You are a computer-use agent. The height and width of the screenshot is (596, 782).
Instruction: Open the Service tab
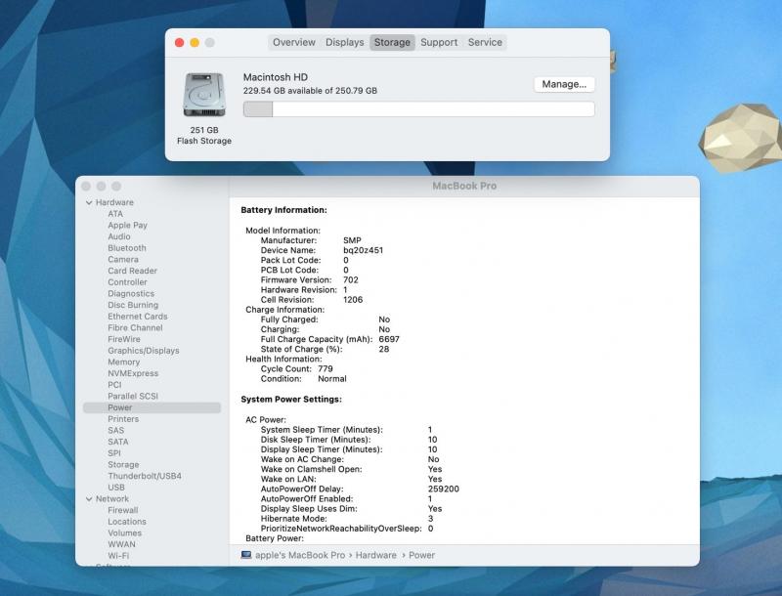[x=485, y=42]
